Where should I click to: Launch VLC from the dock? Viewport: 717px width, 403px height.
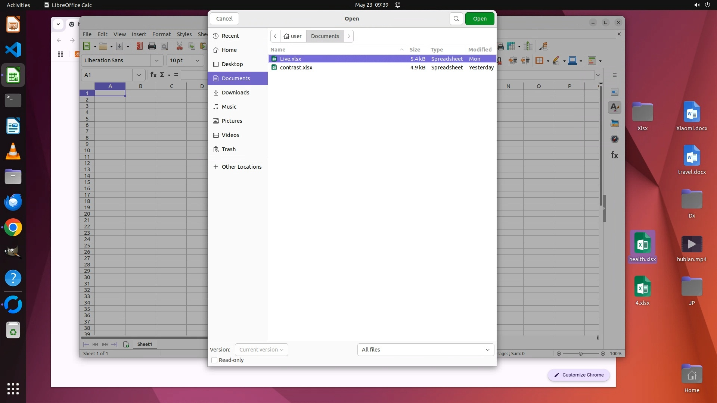pyautogui.click(x=13, y=151)
